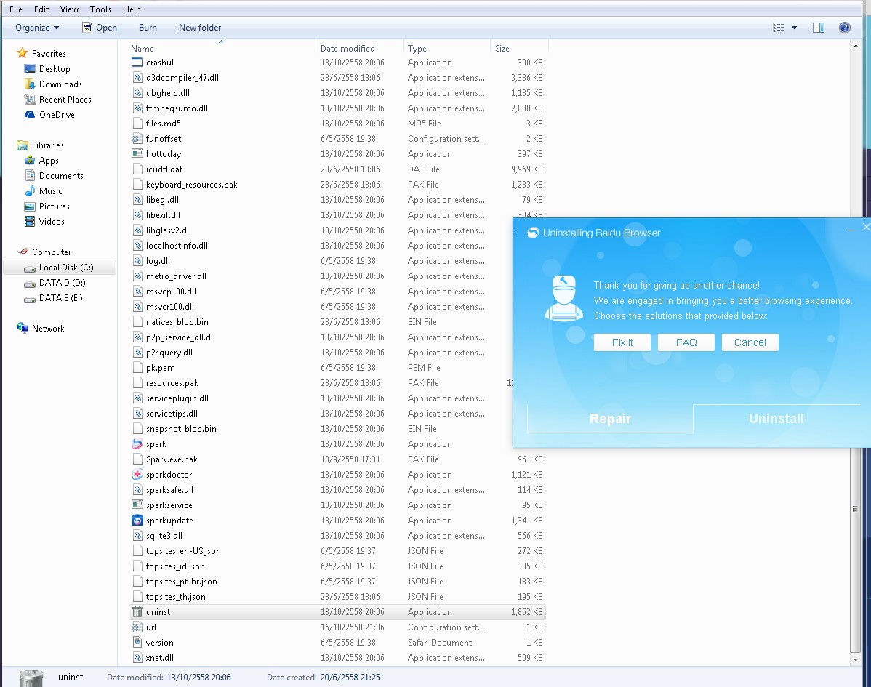Select the sqlite3.dll file name

click(164, 536)
